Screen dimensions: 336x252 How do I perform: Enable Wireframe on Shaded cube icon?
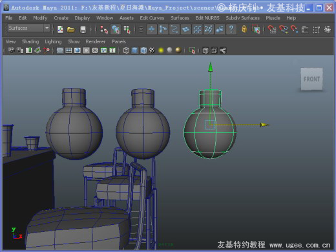(x=143, y=50)
